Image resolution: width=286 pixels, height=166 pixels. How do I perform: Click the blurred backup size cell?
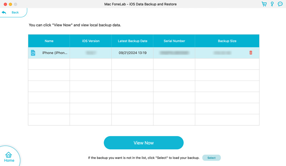point(222,53)
